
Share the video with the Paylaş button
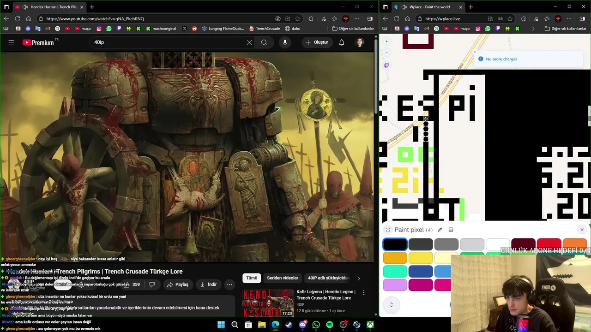178,285
